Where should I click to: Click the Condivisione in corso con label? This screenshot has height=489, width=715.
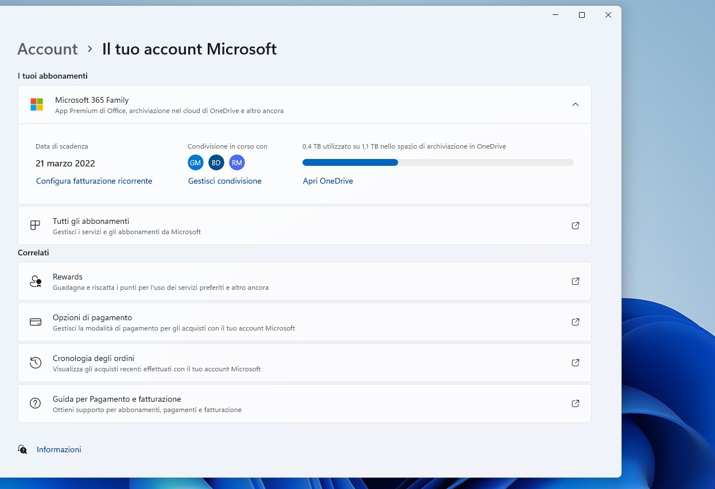pyautogui.click(x=227, y=146)
